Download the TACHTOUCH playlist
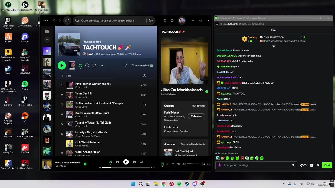335x188 pixels. point(87,66)
